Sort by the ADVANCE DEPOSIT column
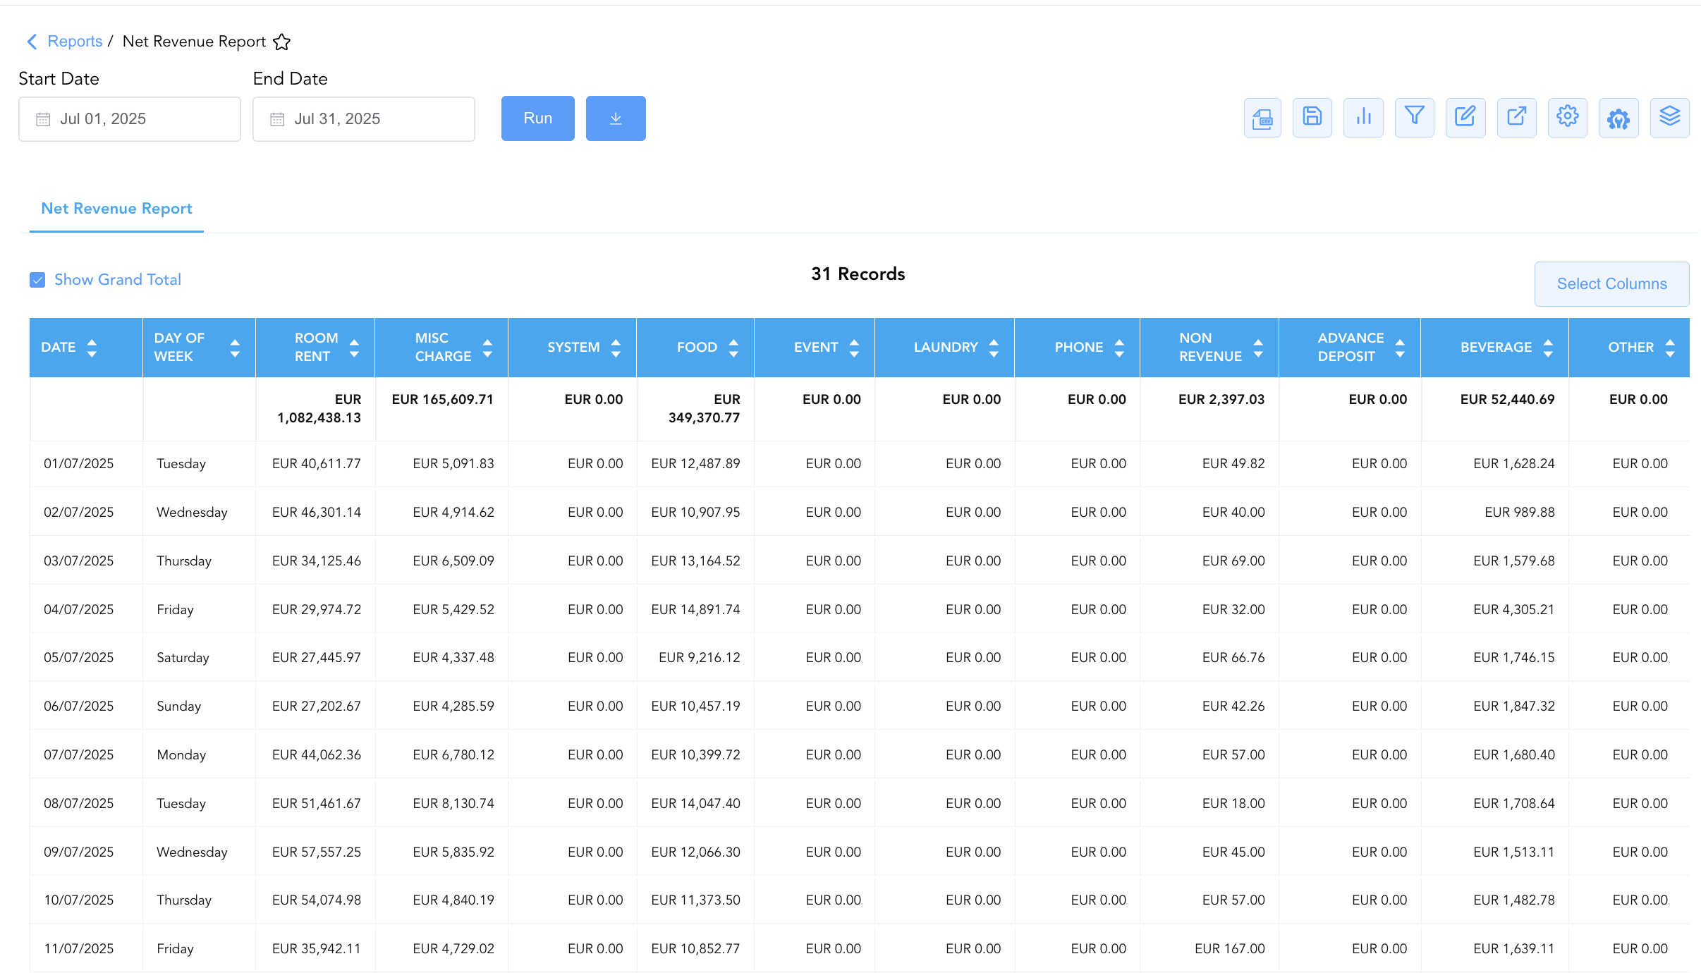This screenshot has width=1701, height=973. tap(1400, 348)
